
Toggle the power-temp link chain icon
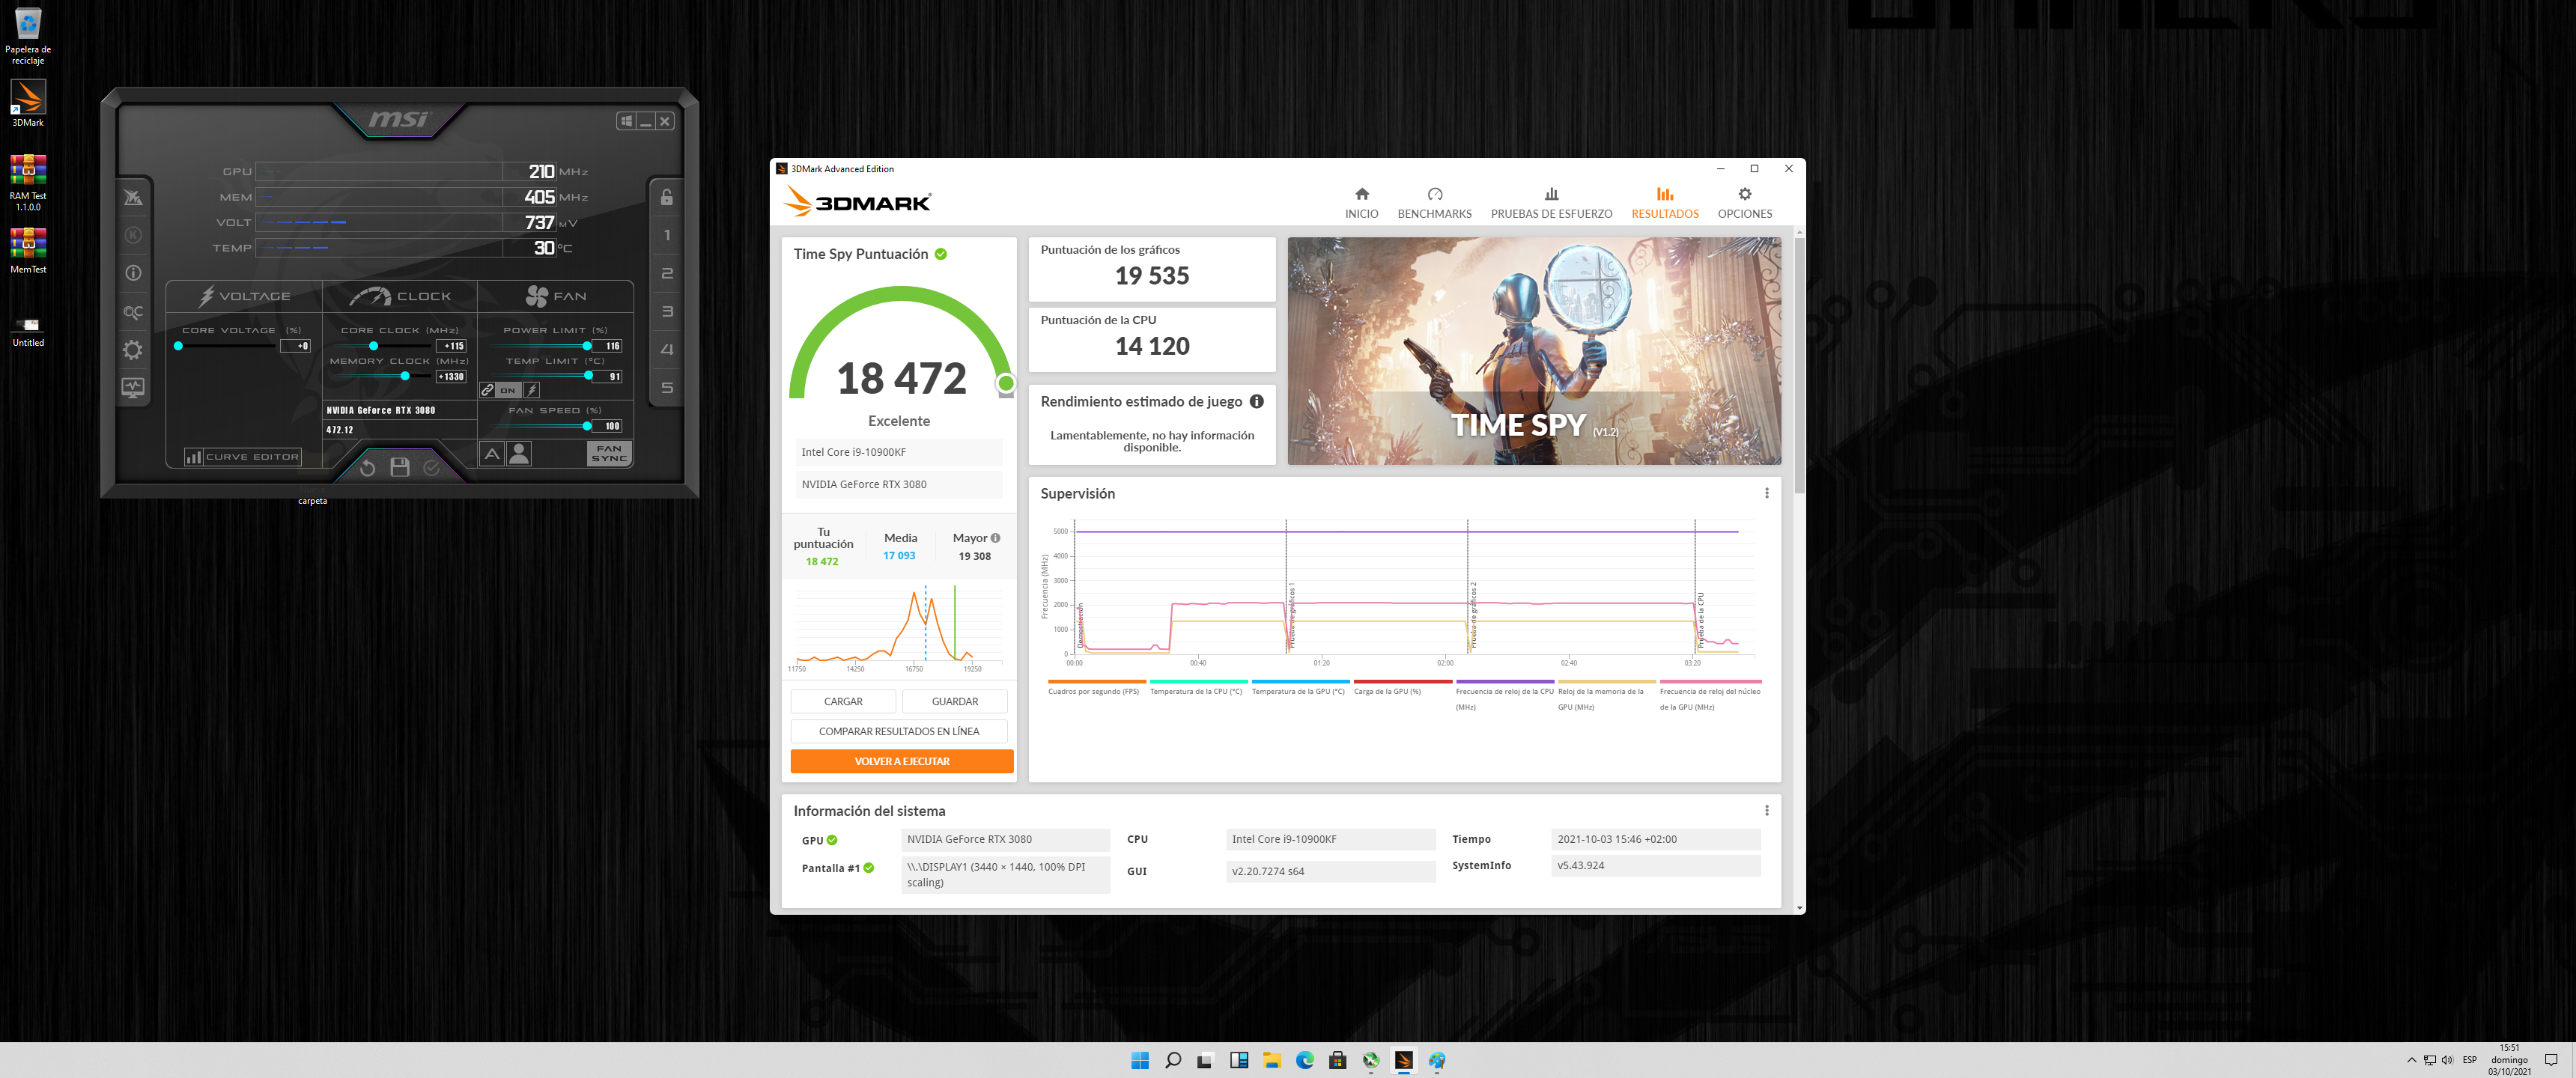coord(487,390)
